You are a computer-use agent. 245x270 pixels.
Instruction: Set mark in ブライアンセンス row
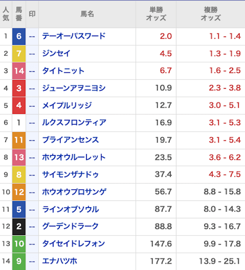pyautogui.click(x=32, y=140)
